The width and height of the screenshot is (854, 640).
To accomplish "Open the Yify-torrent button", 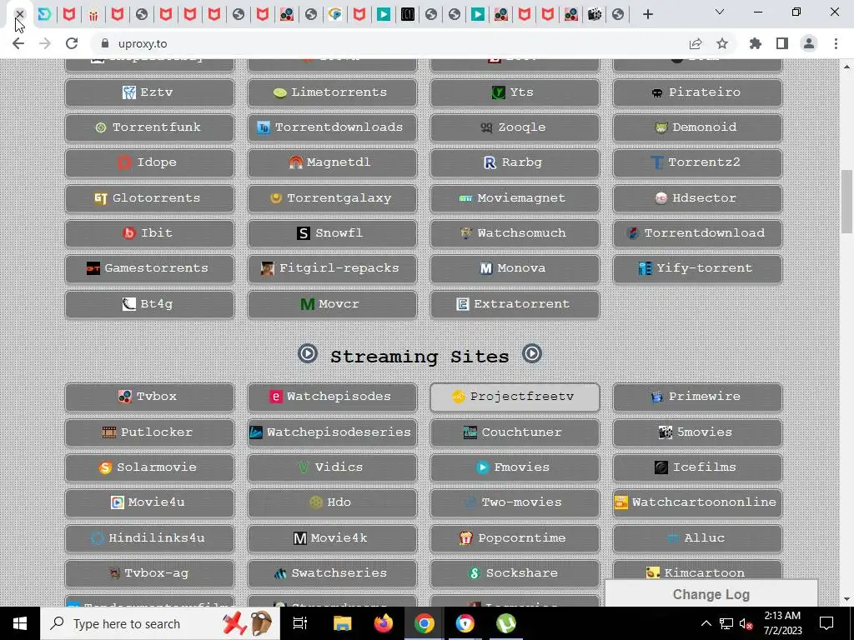I will 697,268.
